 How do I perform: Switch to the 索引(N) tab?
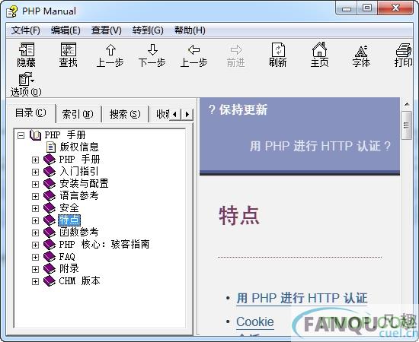pos(78,114)
